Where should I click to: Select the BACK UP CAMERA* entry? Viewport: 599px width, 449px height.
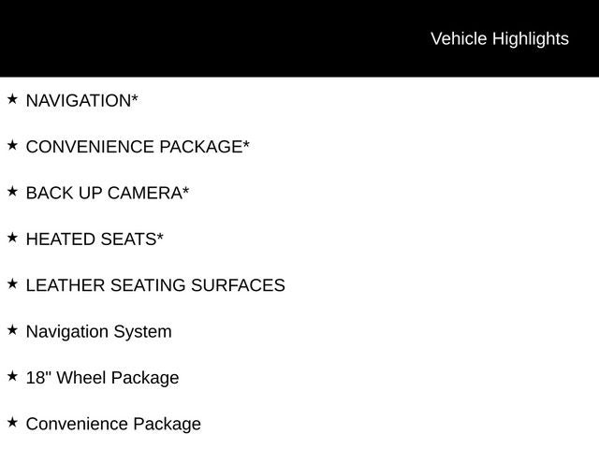click(108, 194)
